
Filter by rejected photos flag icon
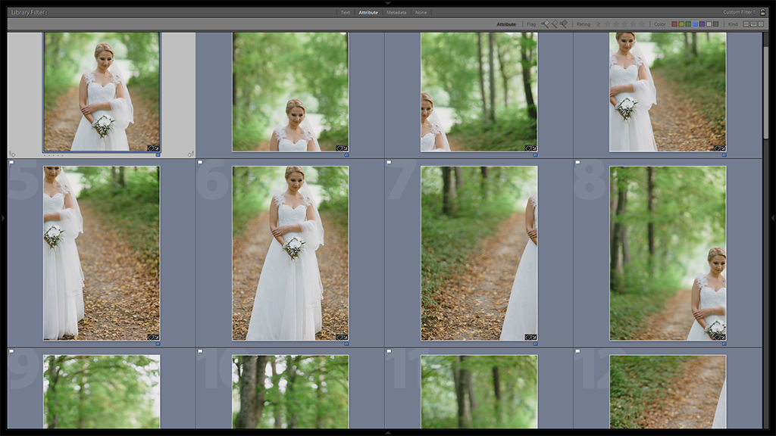(x=564, y=23)
